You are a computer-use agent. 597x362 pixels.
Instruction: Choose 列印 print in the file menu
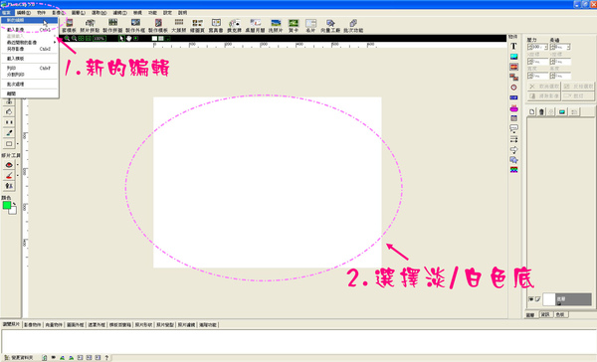(x=29, y=69)
